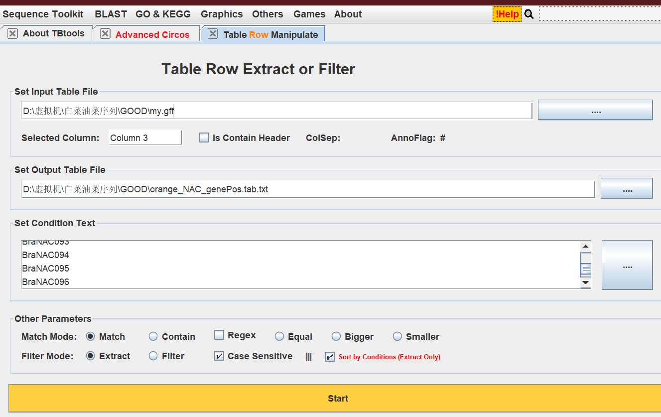Select the Equal match mode
661x417 pixels.
279,336
